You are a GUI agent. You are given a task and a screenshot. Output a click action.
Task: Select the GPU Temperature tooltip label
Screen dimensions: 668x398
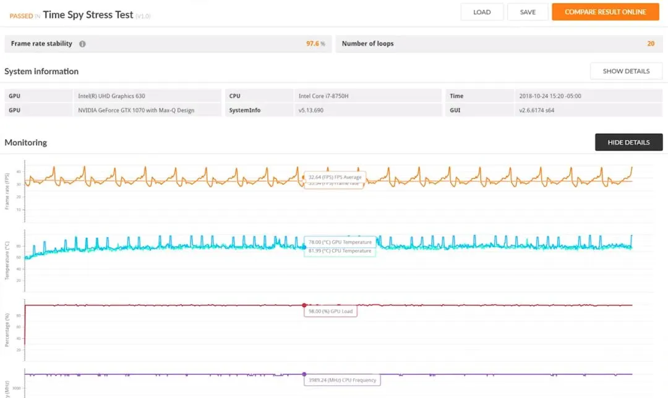pyautogui.click(x=340, y=242)
